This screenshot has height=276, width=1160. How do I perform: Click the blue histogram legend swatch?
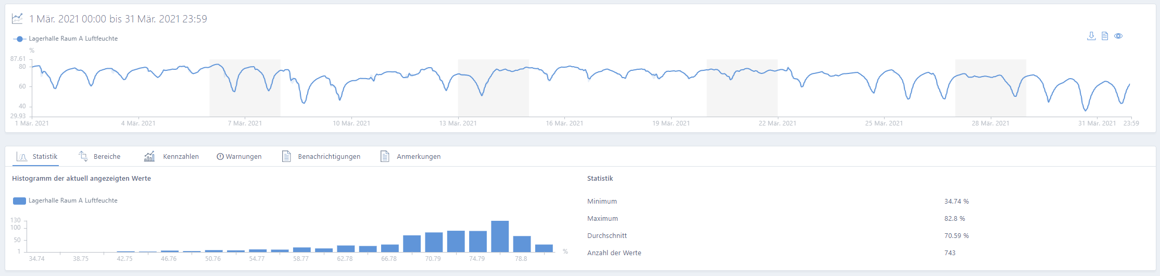click(x=19, y=200)
